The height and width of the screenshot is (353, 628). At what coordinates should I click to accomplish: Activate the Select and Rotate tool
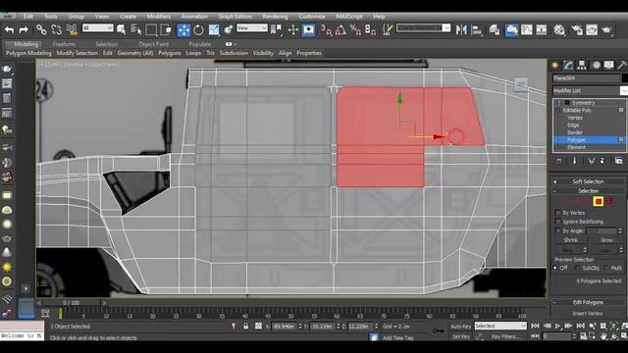198,29
